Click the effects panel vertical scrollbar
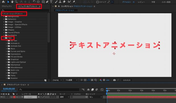 pyautogui.click(x=49, y=28)
